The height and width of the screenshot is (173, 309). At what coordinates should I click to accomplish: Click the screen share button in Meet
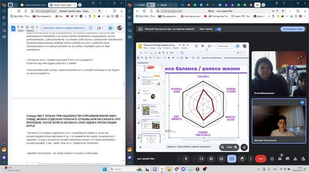(232, 159)
